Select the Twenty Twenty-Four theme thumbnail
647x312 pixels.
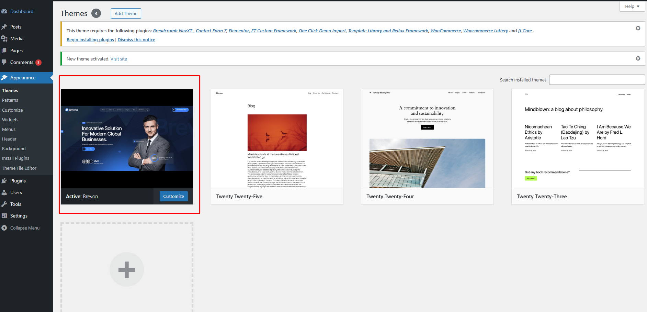427,138
